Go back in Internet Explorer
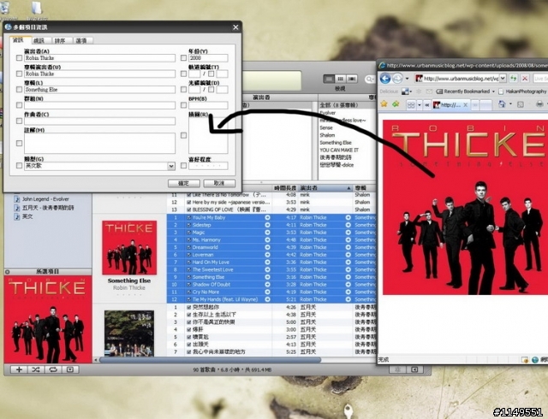Viewport: 548px width, 419px height. (385, 79)
